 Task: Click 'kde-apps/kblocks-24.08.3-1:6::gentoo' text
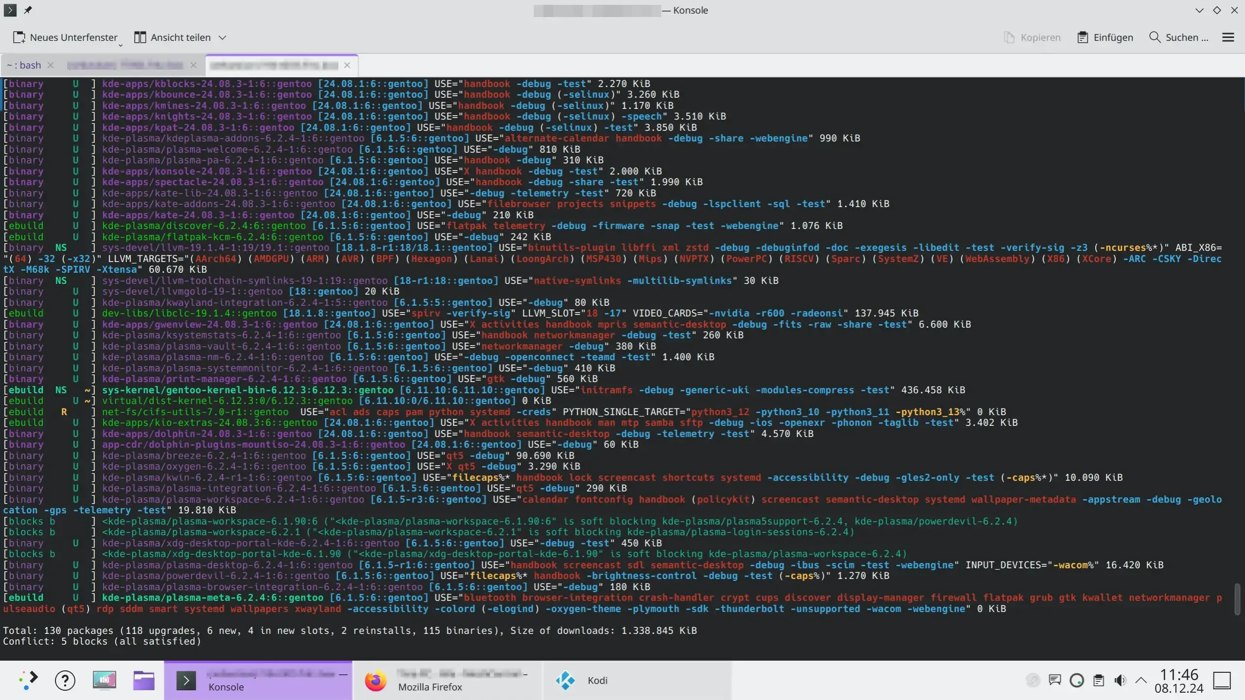point(207,84)
